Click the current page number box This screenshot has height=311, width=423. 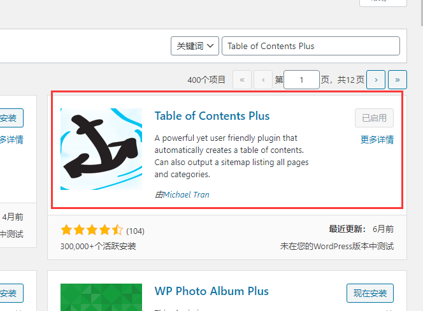[301, 80]
